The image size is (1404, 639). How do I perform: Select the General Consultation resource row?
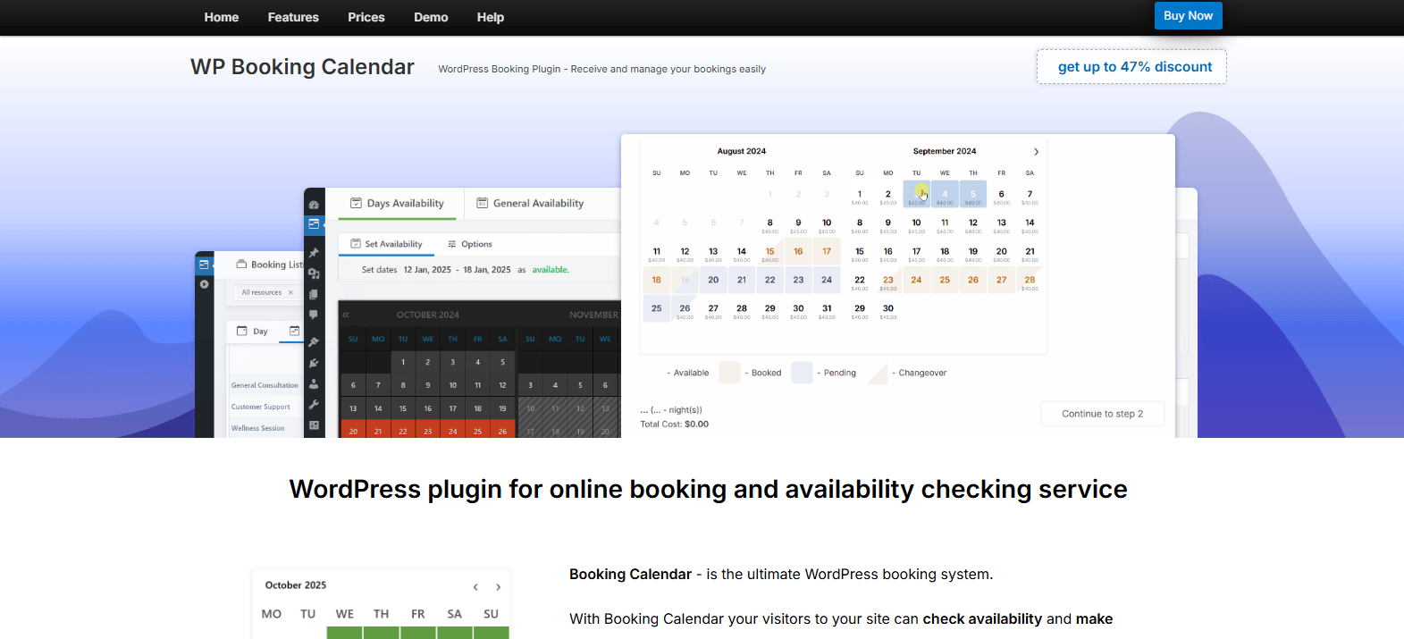click(x=265, y=385)
